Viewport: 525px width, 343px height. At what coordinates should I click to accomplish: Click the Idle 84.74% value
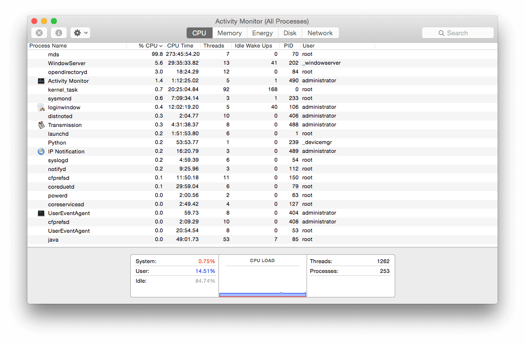[x=205, y=281]
